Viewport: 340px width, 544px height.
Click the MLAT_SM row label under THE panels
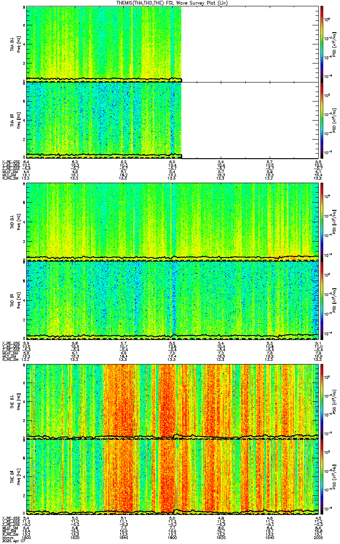pyautogui.click(x=10, y=528)
